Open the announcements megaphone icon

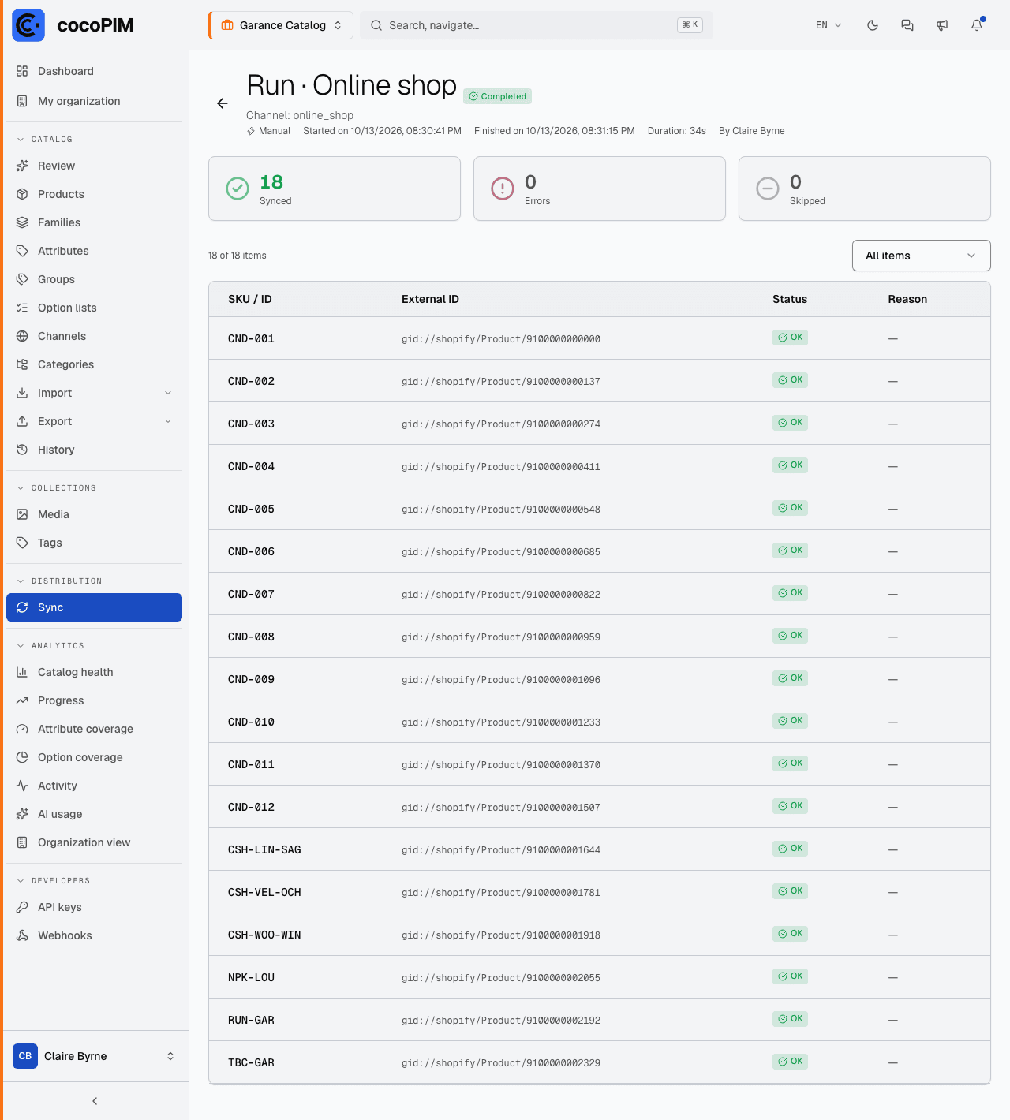click(x=942, y=25)
